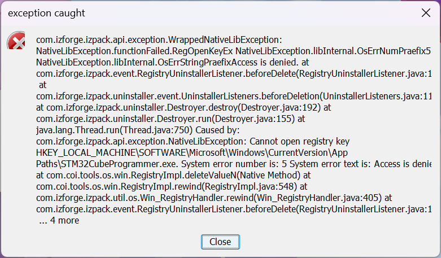This screenshot has width=441, height=258.
Task: Click the Close button
Action: pos(220,242)
